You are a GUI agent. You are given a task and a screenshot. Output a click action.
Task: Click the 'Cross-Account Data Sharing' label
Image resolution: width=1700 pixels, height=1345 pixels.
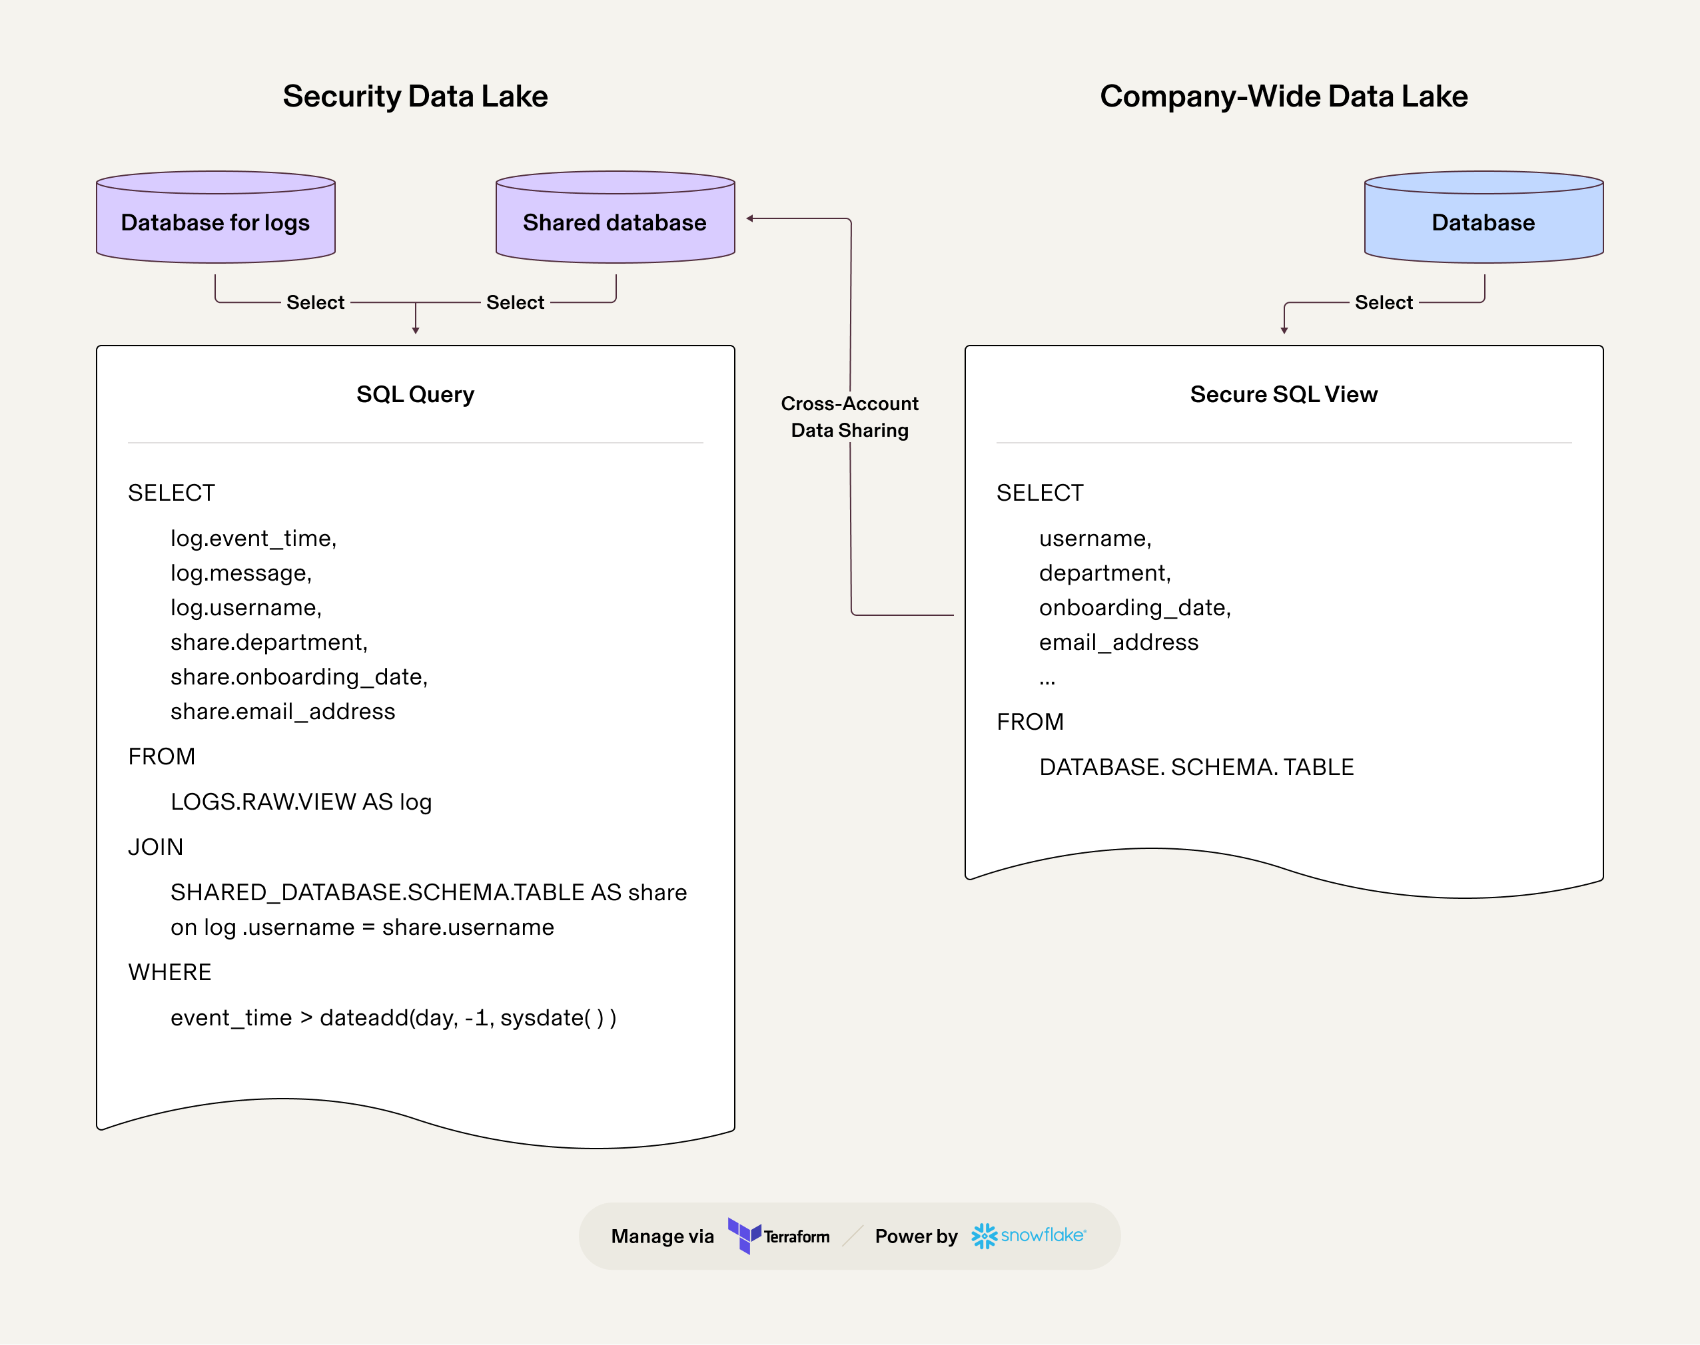849,417
